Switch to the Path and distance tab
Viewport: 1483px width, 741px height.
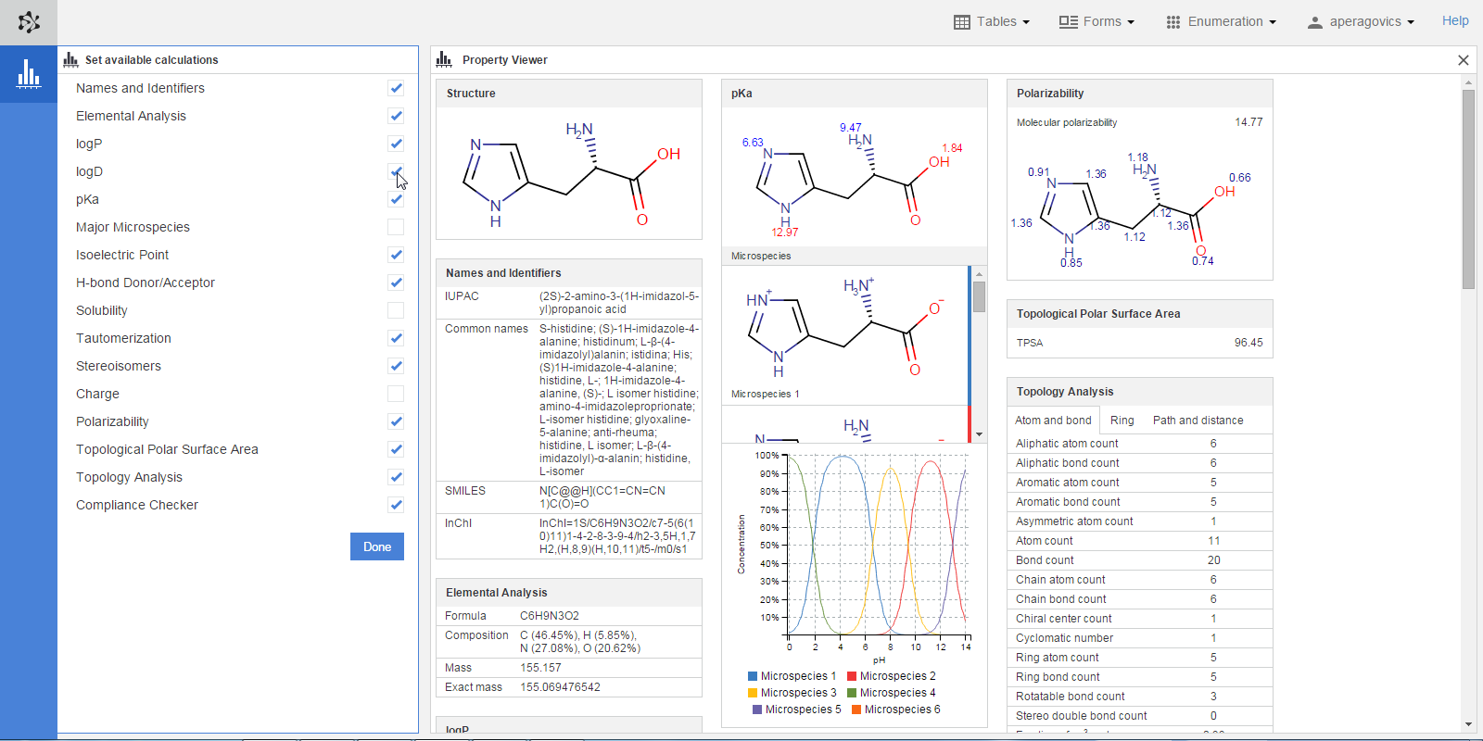tap(1198, 421)
